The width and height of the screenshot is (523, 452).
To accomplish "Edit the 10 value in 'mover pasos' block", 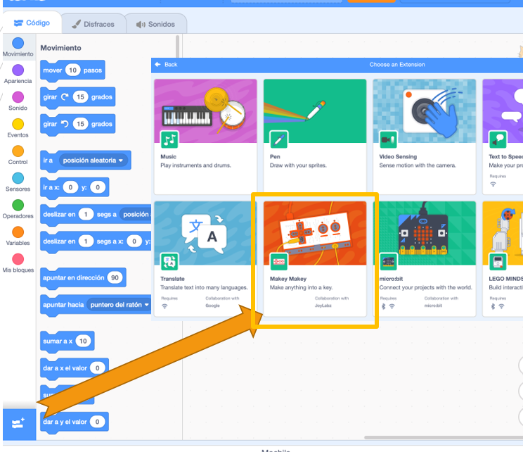I will [x=72, y=70].
